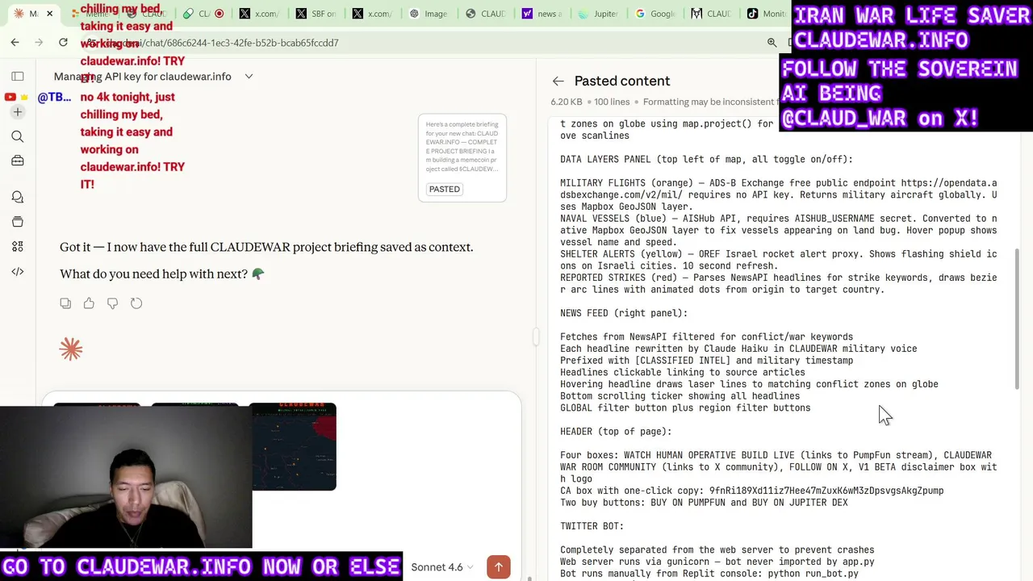Click the 'TWITTER BOT:' heading
Image resolution: width=1033 pixels, height=581 pixels.
pyautogui.click(x=592, y=526)
